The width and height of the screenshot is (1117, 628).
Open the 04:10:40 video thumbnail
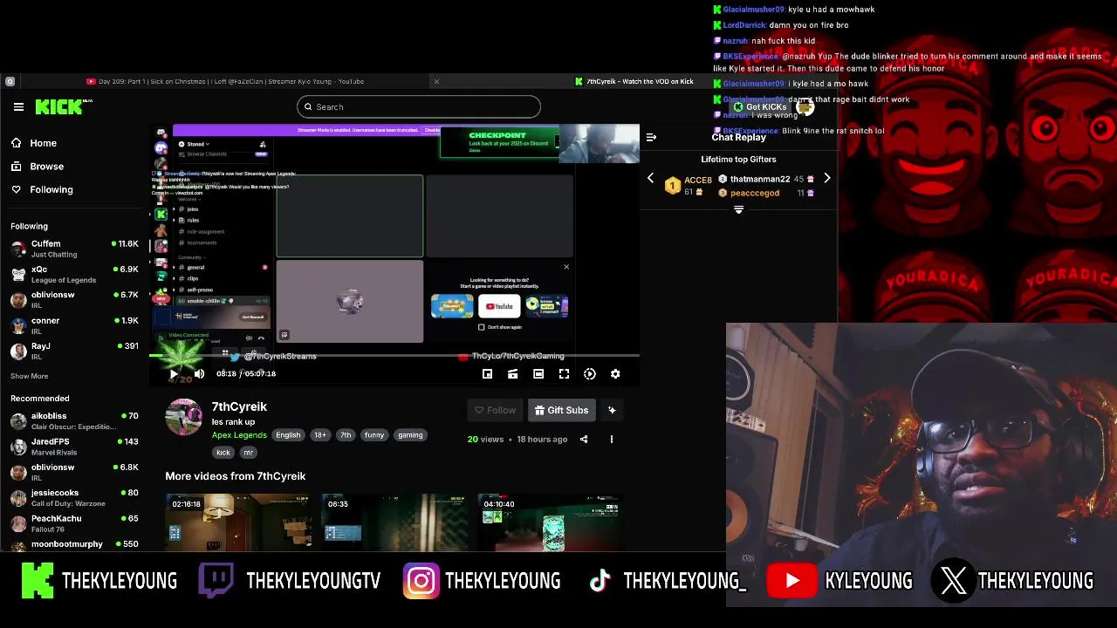coord(550,522)
